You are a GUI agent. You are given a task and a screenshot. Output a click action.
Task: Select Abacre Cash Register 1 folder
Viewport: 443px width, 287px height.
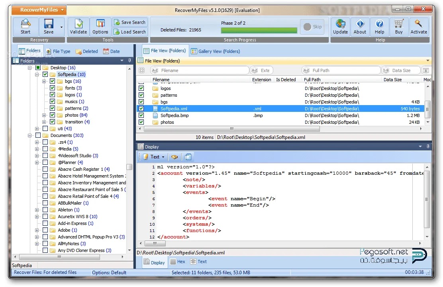pyautogui.click(x=84, y=169)
